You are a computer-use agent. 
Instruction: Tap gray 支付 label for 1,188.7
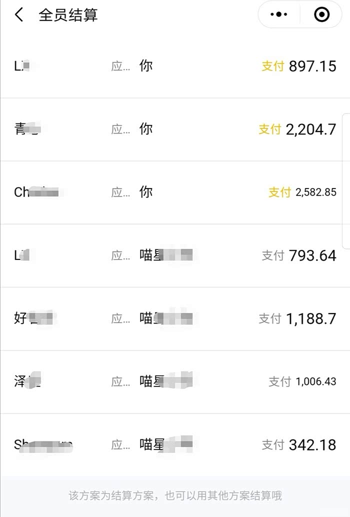pos(270,318)
